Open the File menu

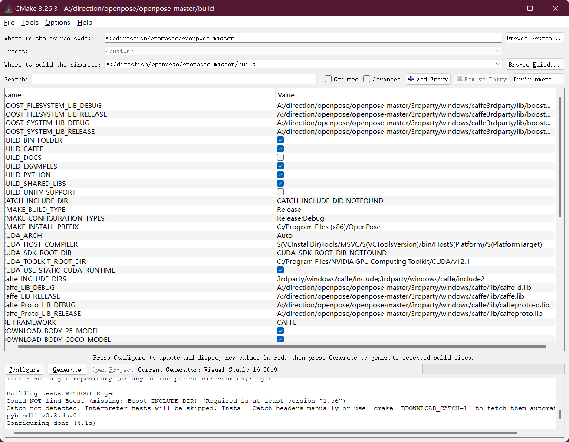click(x=9, y=22)
